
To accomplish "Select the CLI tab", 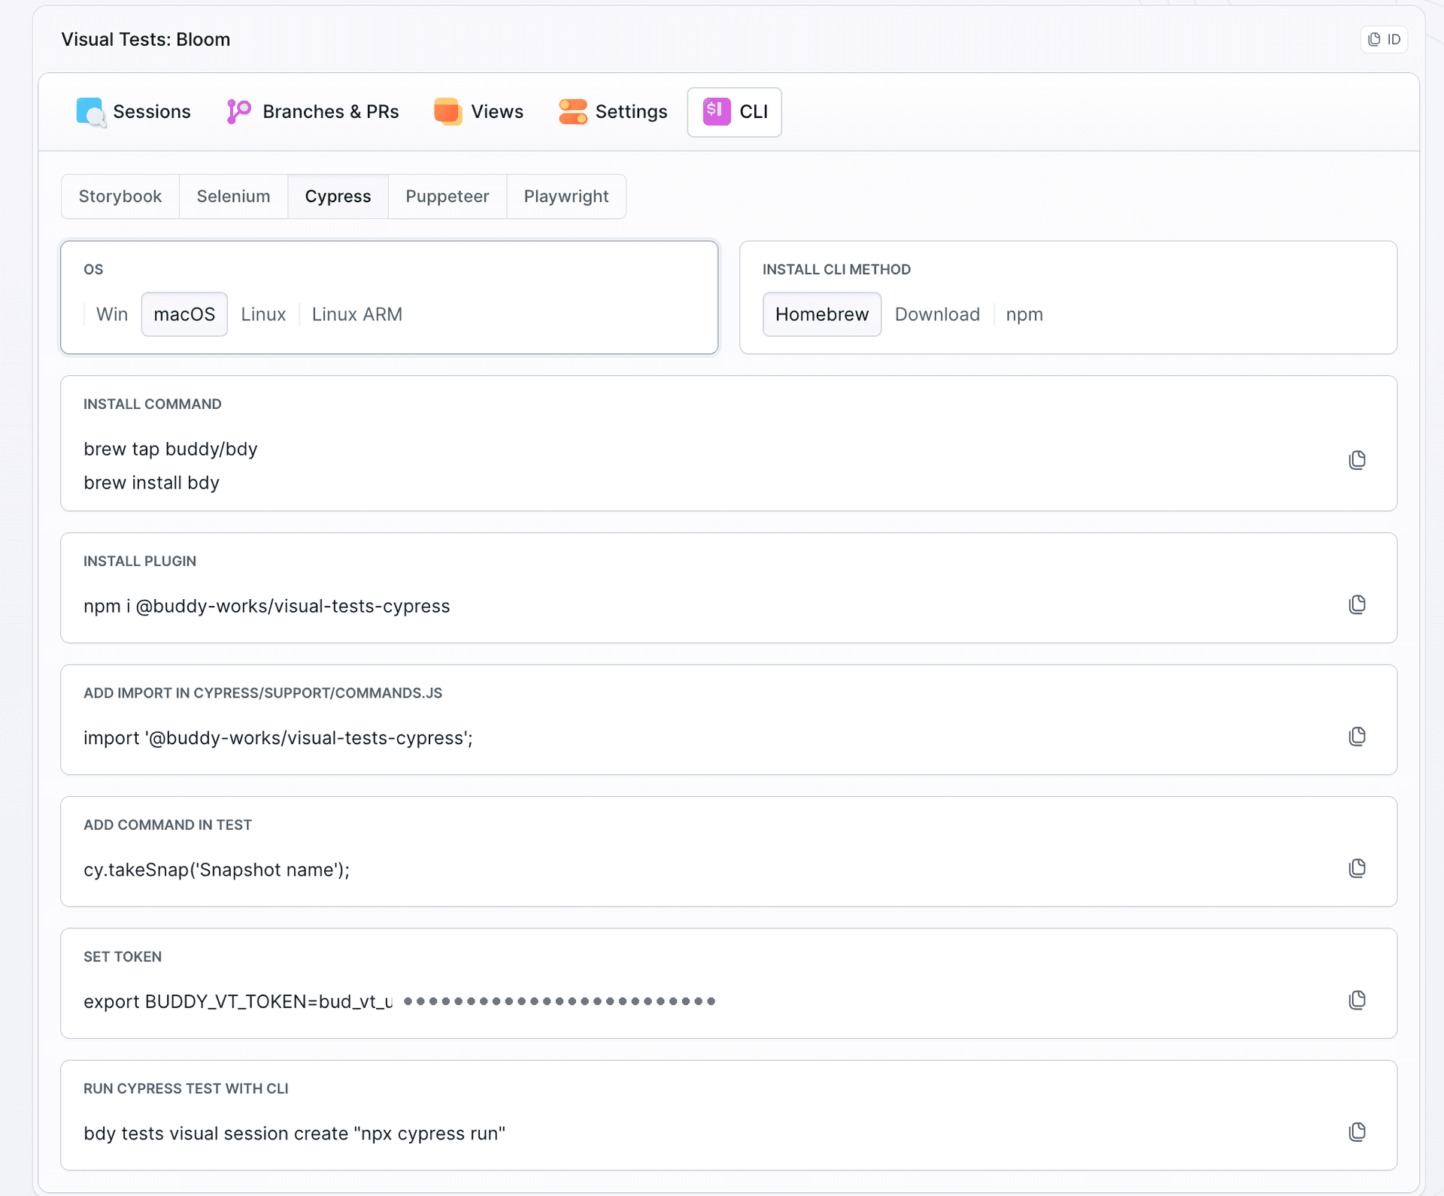I will [x=735, y=112].
